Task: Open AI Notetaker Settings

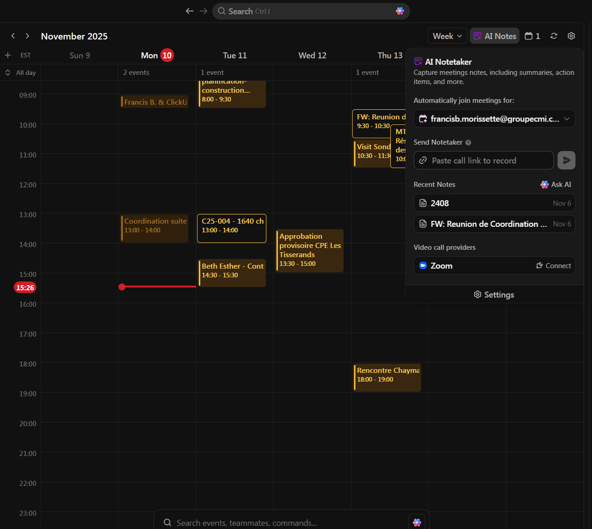Action: coord(494,295)
